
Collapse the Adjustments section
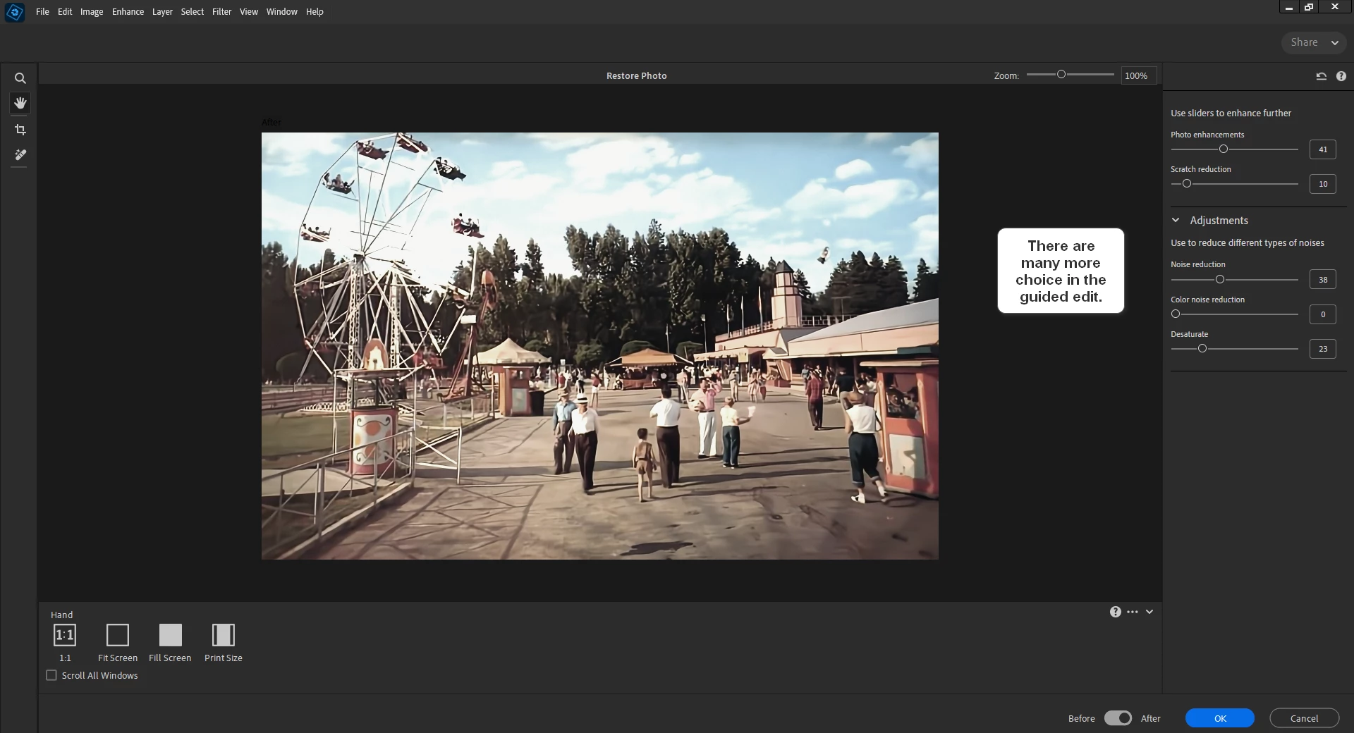[x=1176, y=220]
